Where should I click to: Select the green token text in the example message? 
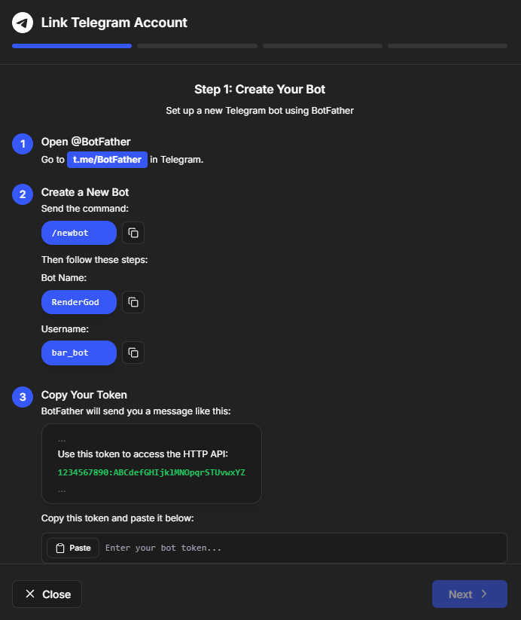coord(151,472)
